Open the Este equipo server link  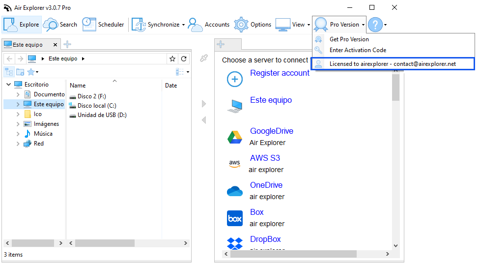271,100
